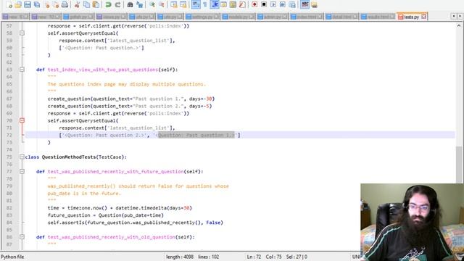Collapse class QuestionMethodTests fold marker
Screen dimensions: 464x261
point(22,157)
